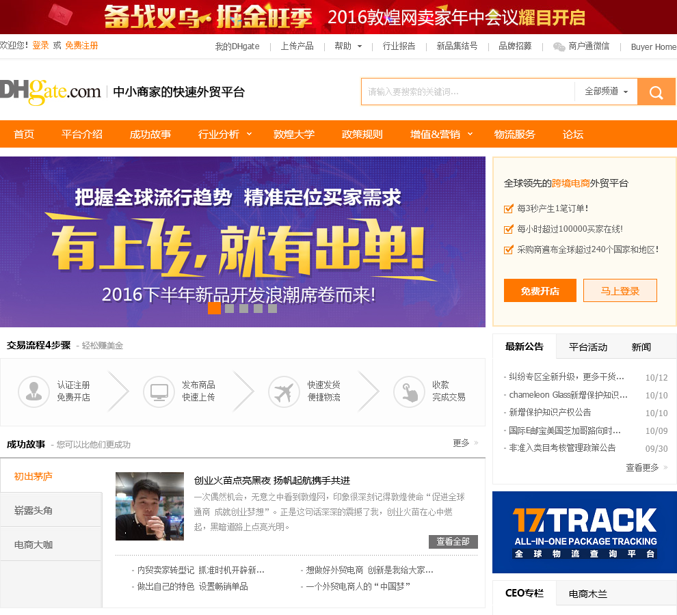Switch to the 平台活动 tab

click(588, 347)
